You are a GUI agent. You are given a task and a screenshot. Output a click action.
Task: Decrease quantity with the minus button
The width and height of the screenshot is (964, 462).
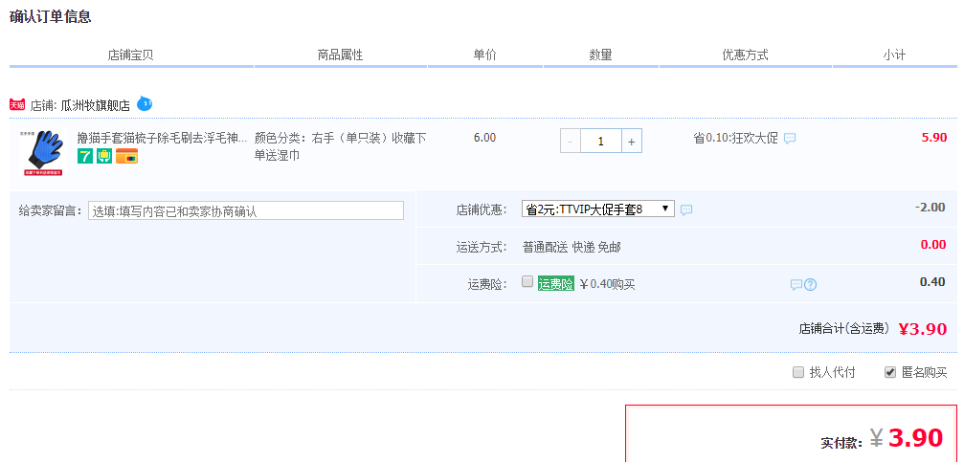[x=570, y=142]
